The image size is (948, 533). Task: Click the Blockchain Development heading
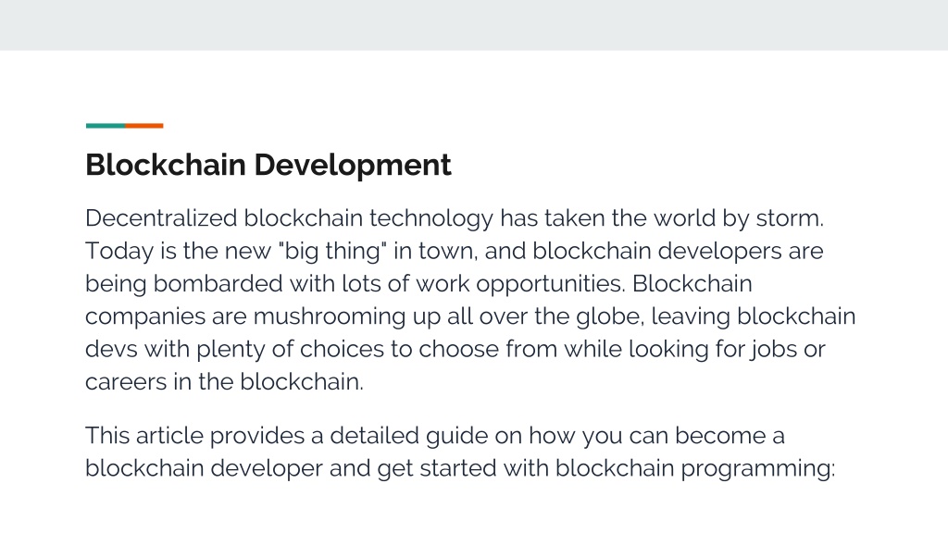coord(268,165)
